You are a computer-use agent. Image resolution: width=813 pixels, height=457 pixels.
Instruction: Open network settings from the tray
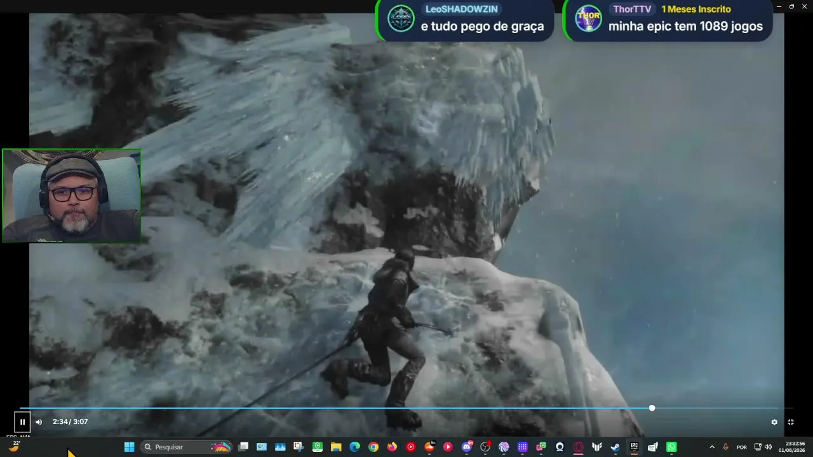point(758,447)
